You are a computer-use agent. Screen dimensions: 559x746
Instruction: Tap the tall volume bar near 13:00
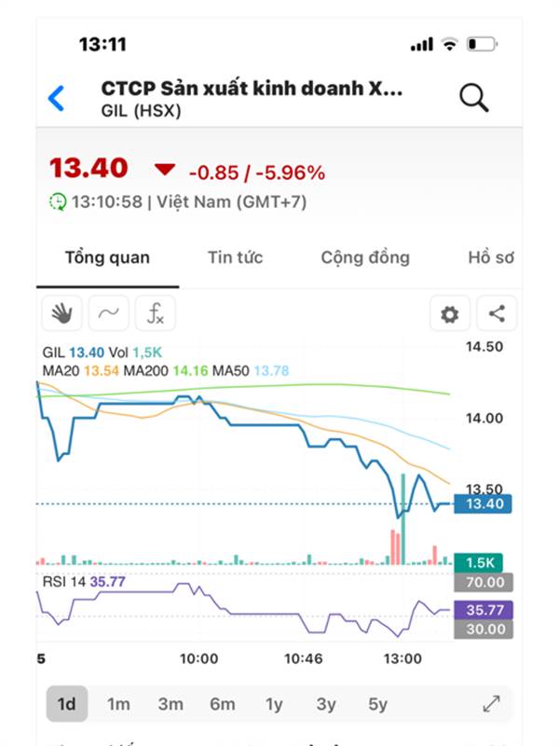[403, 522]
